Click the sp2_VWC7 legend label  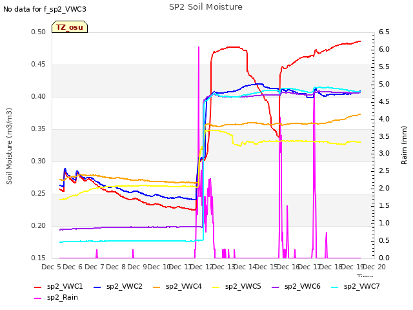coord(361,286)
